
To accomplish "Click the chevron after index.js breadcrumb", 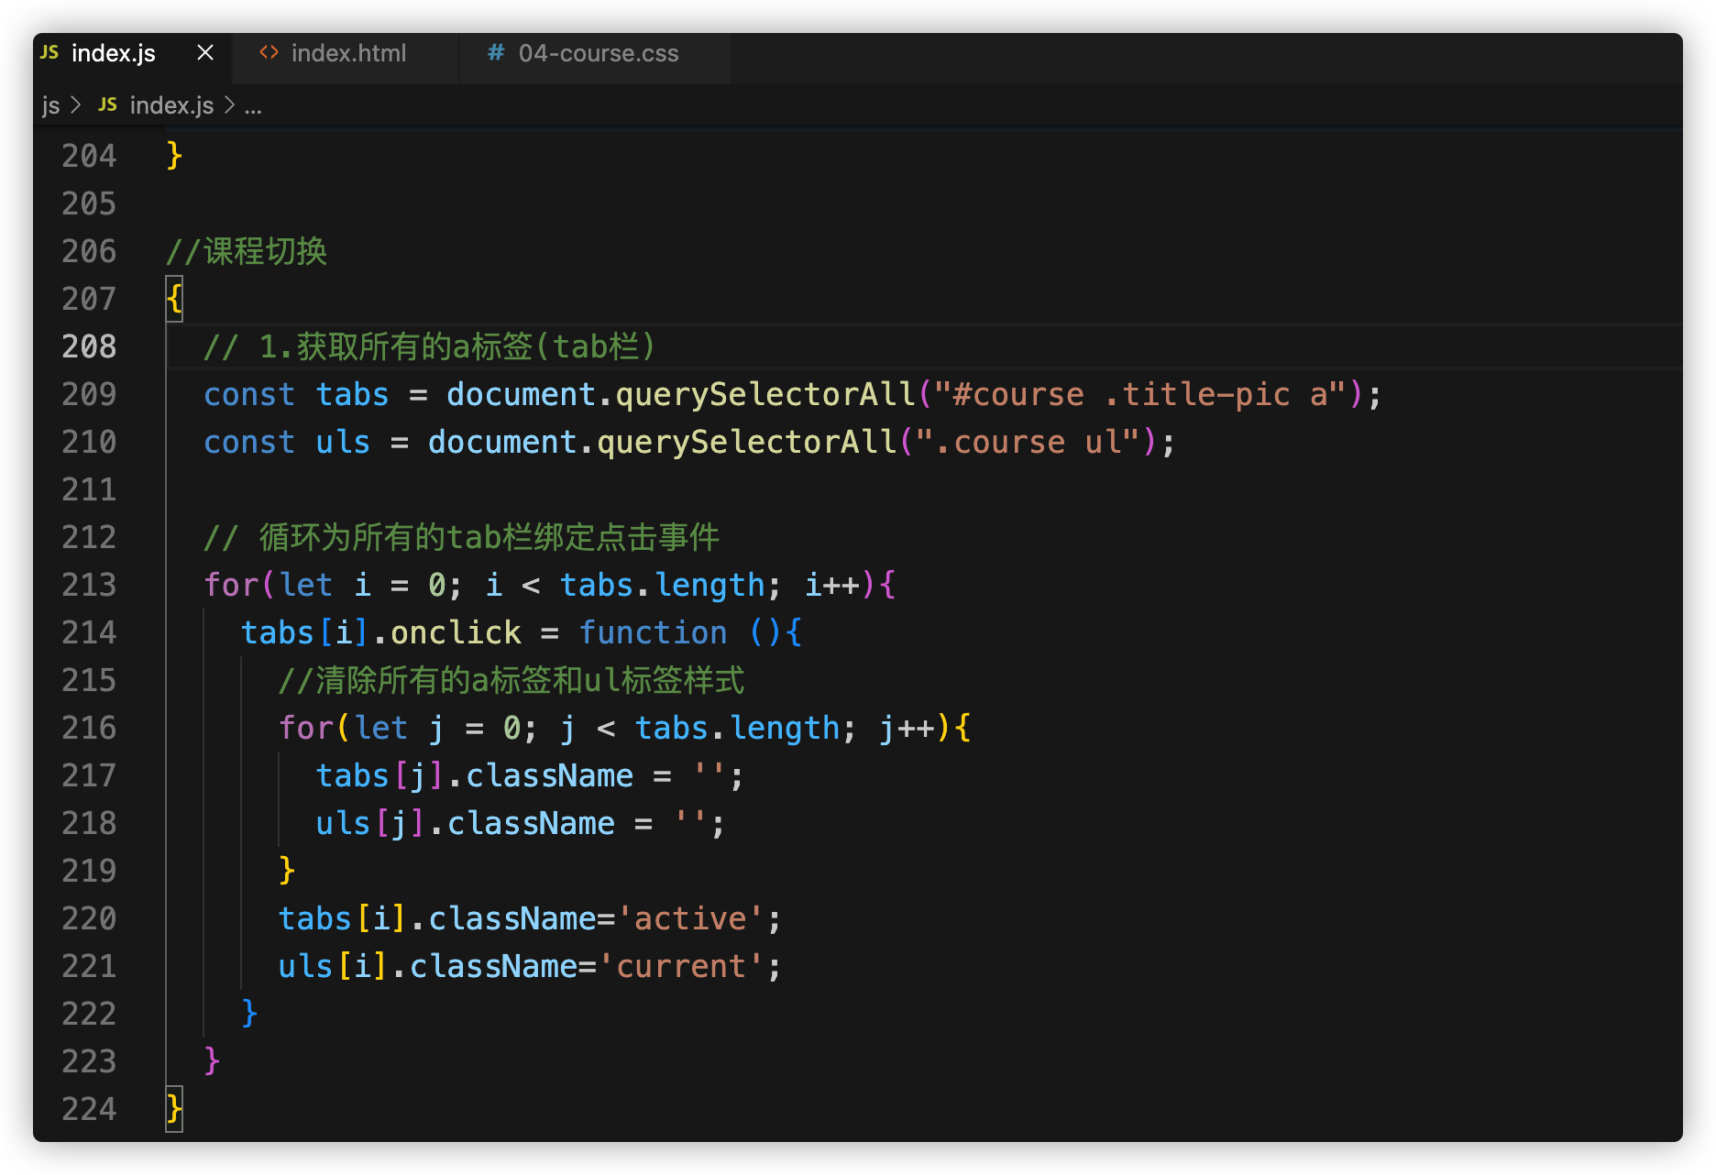I will tap(229, 105).
